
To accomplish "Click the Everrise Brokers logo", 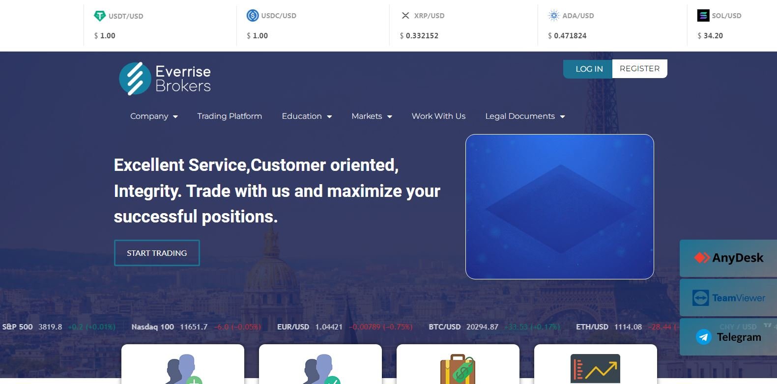I will click(165, 79).
